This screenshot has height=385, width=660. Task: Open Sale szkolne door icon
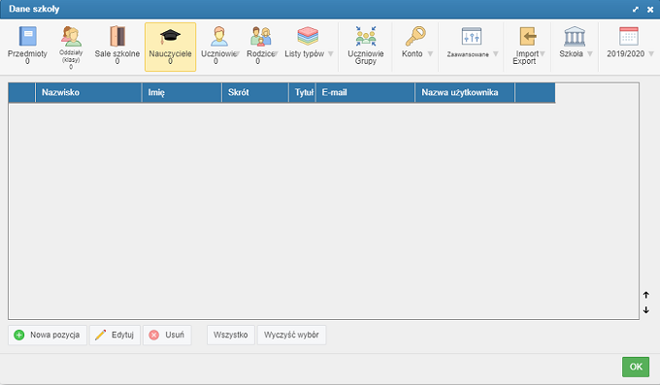click(x=117, y=36)
